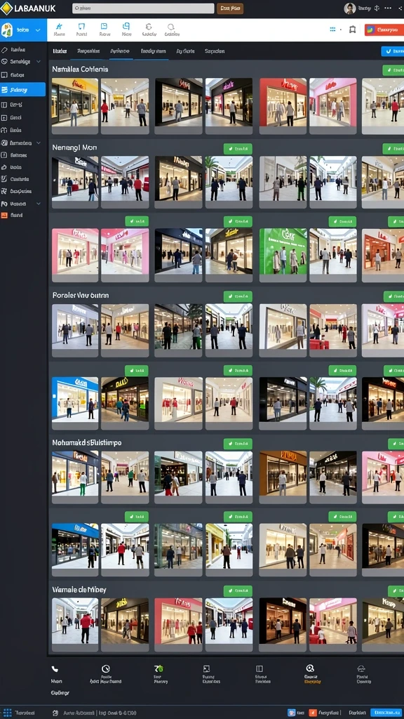Toggle the green check badge beside 'Poraler Vav outnrn'

pos(238,296)
